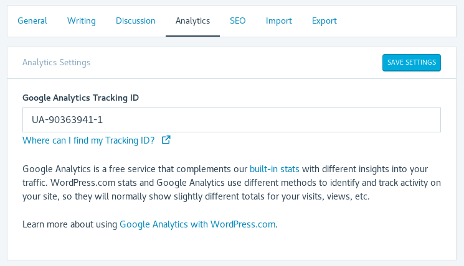Open the SEO tab
The width and height of the screenshot is (464, 266).
point(238,21)
